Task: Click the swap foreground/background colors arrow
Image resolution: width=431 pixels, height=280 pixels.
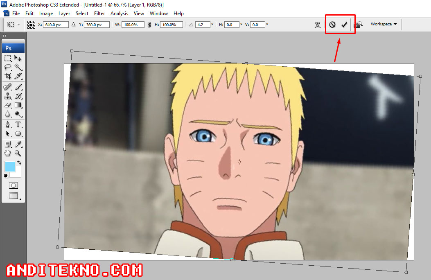Action: 19,163
